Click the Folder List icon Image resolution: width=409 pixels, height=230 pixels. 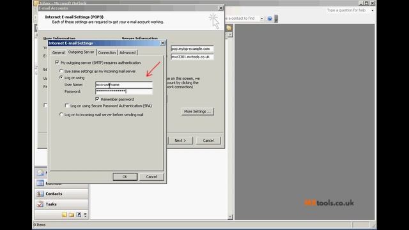(x=71, y=215)
